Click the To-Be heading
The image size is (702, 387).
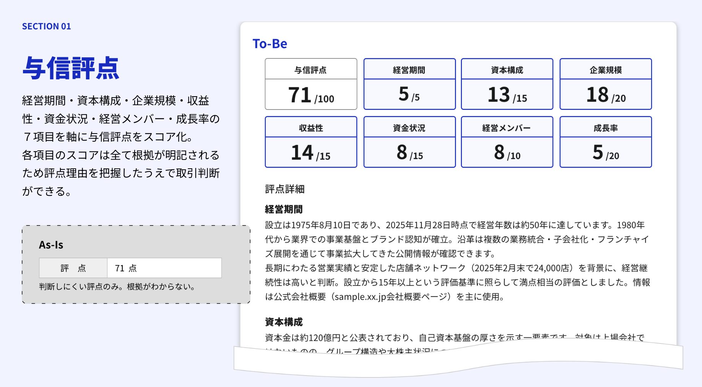click(269, 44)
